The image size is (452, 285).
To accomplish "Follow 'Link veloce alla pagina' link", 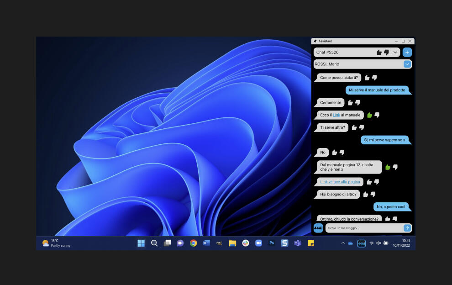I will 340,182.
